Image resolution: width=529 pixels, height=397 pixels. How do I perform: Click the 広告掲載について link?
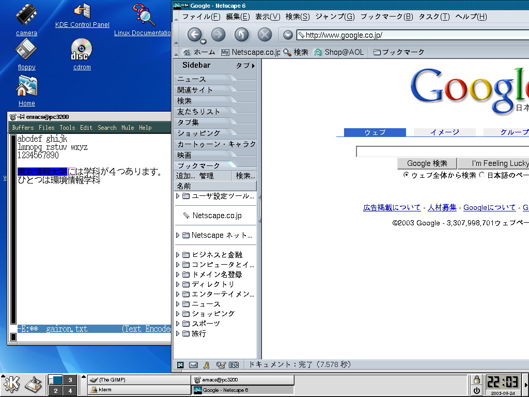click(392, 208)
